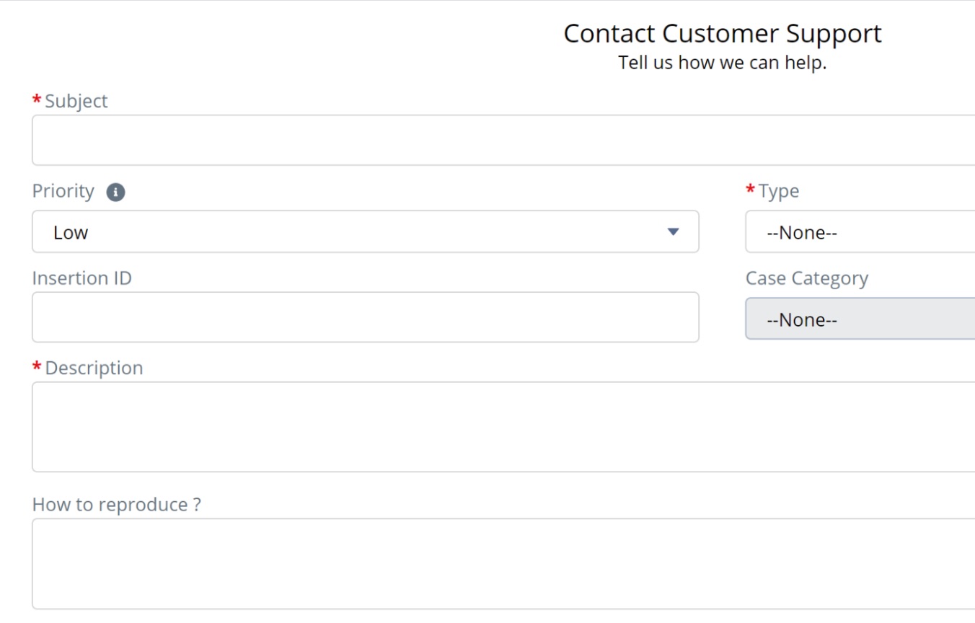The width and height of the screenshot is (975, 623).
Task: Open the Case Category dropdown
Action: pyautogui.click(x=858, y=319)
